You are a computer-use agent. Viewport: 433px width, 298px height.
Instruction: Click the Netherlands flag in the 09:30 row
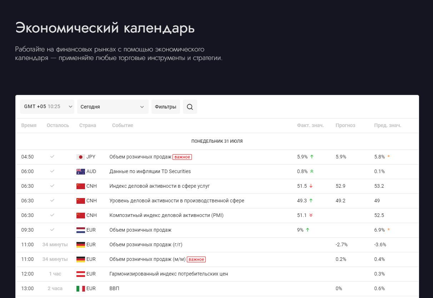click(x=80, y=230)
